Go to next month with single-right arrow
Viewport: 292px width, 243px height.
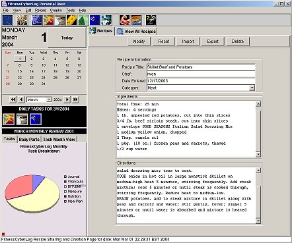(x=67, y=99)
